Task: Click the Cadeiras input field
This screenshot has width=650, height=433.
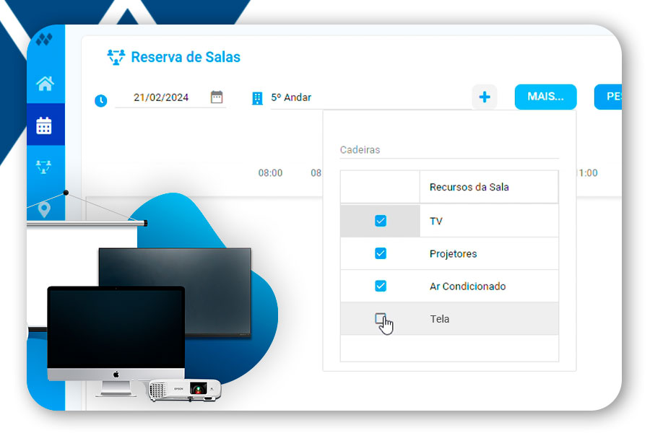Action: [x=449, y=149]
